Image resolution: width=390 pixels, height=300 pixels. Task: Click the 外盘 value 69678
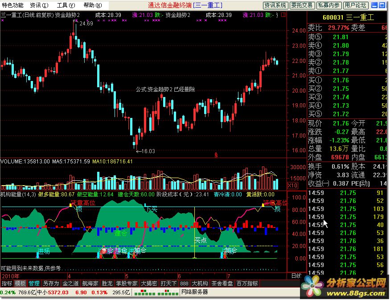coord(340,157)
